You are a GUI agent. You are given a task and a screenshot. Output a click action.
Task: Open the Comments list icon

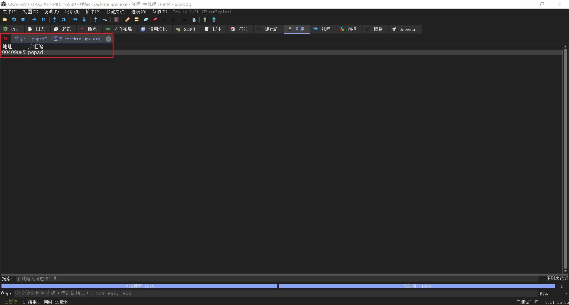click(x=137, y=20)
